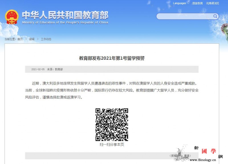
Task: Click the caption 扫一扫分享本页
Action: point(112,145)
